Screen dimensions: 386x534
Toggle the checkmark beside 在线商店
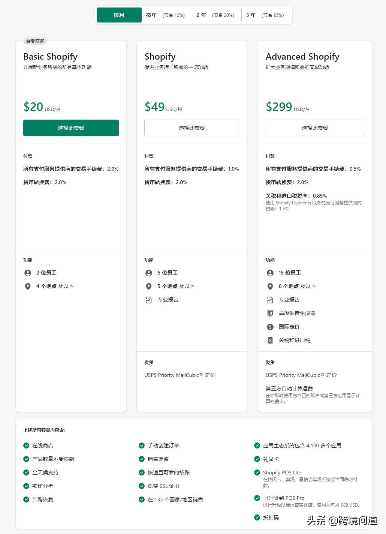tap(26, 445)
